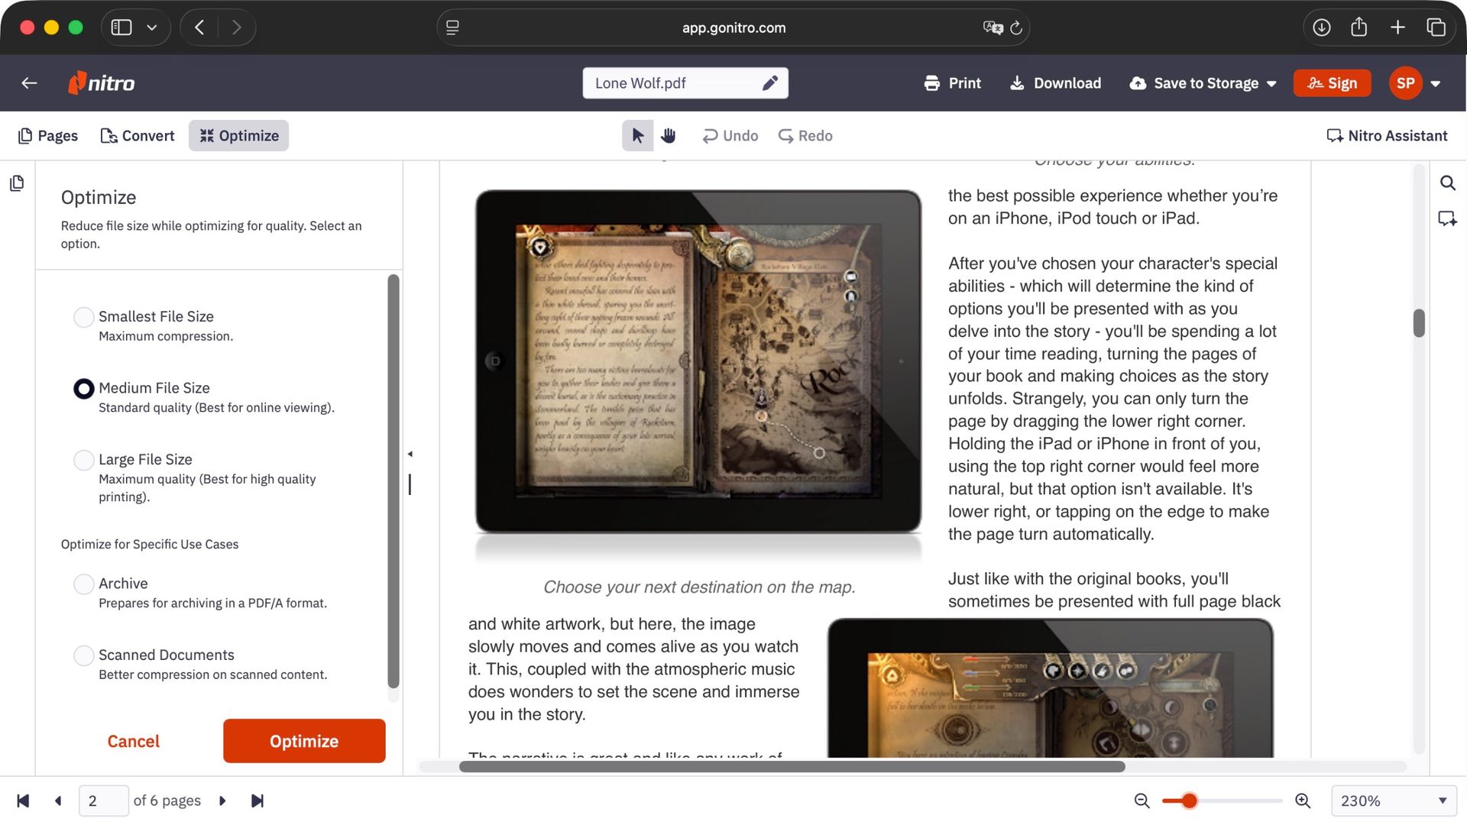
Task: Click the Print button
Action: tap(952, 83)
